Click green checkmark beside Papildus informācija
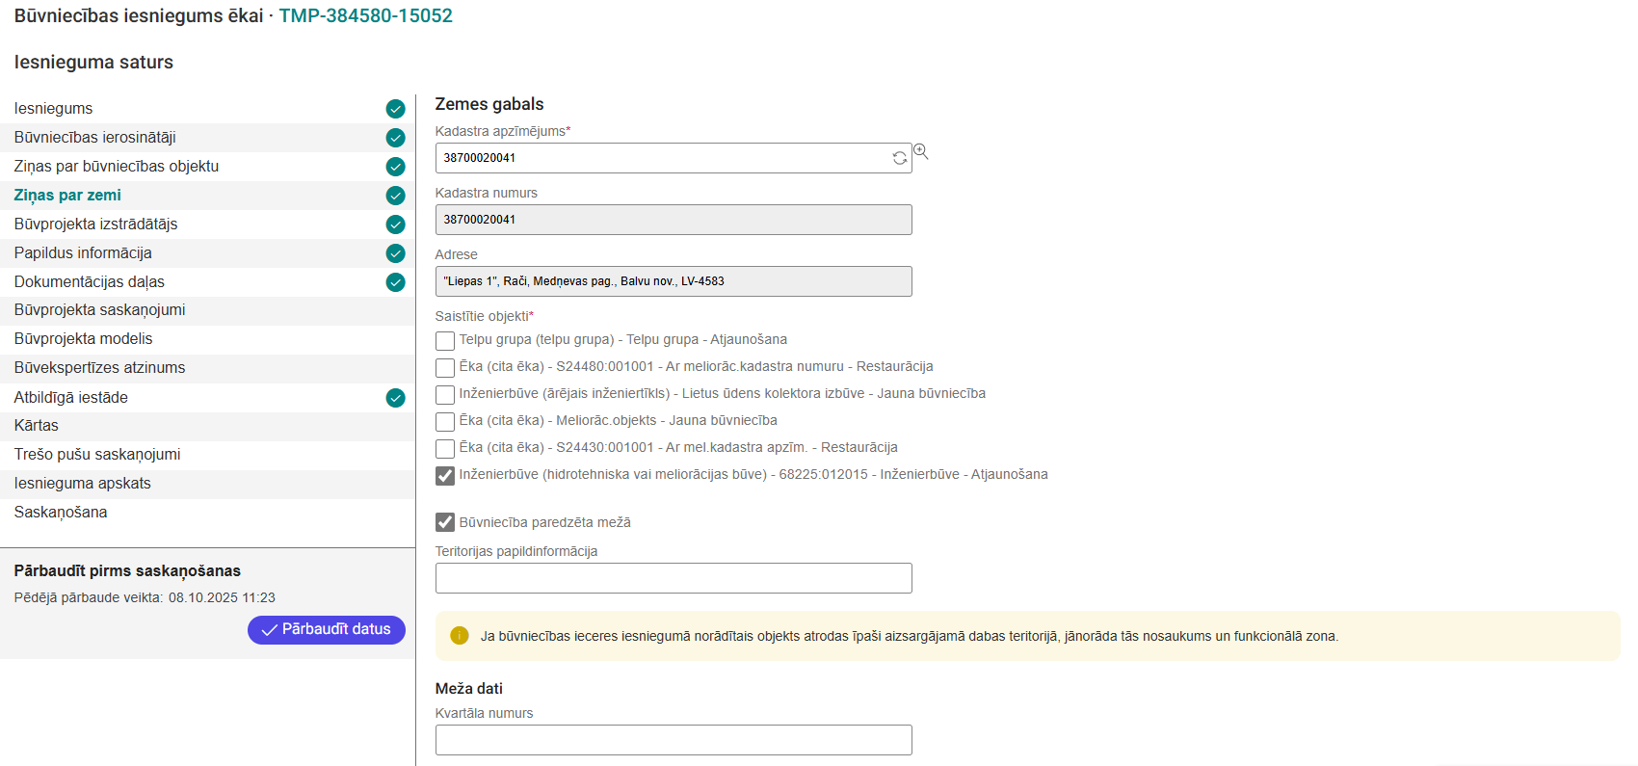 395,253
